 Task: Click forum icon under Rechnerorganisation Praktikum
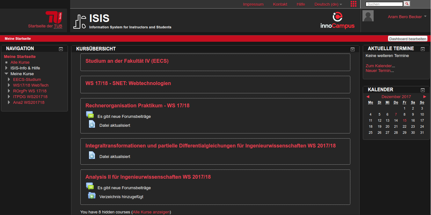point(90,115)
